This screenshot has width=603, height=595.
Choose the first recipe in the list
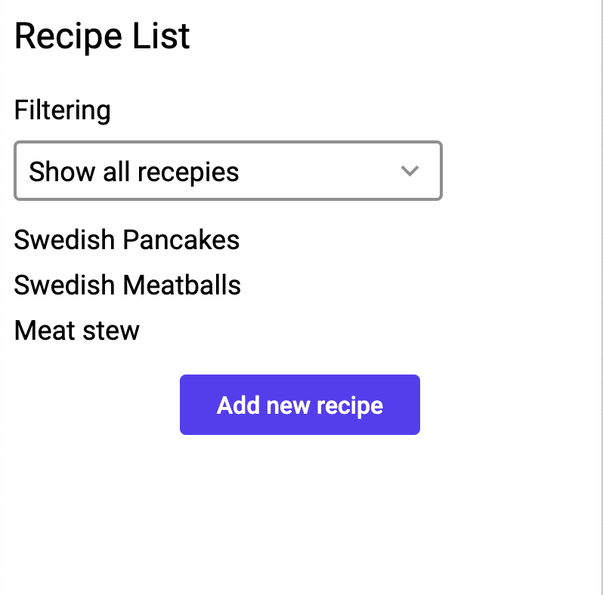127,240
